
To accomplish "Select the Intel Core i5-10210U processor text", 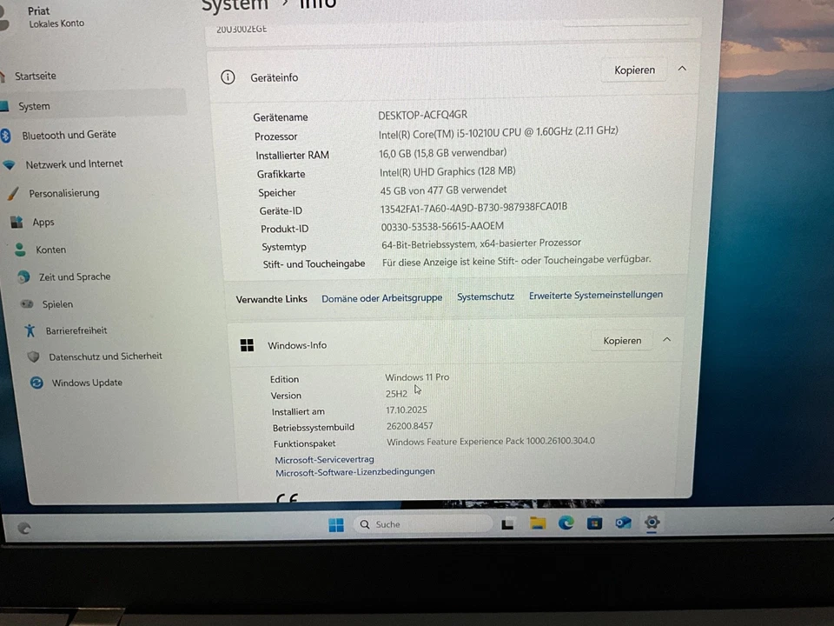I will click(x=498, y=132).
